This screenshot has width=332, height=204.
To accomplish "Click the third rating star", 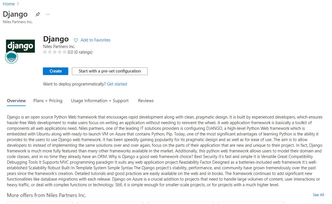I will 55,52.
